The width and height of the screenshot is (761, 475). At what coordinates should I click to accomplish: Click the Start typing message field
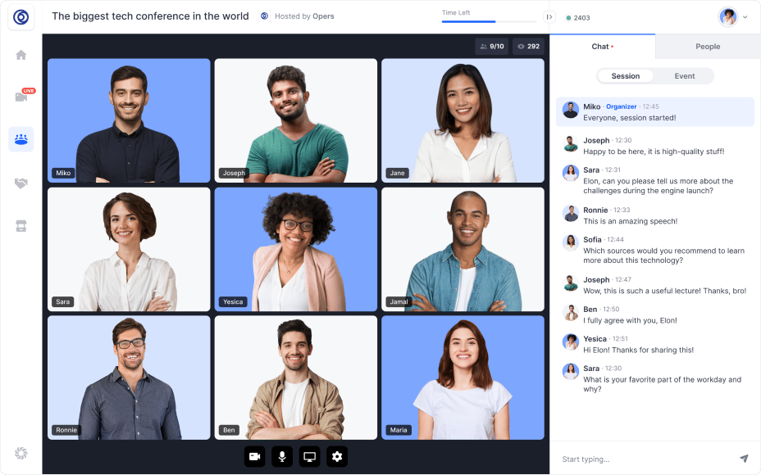(640, 459)
